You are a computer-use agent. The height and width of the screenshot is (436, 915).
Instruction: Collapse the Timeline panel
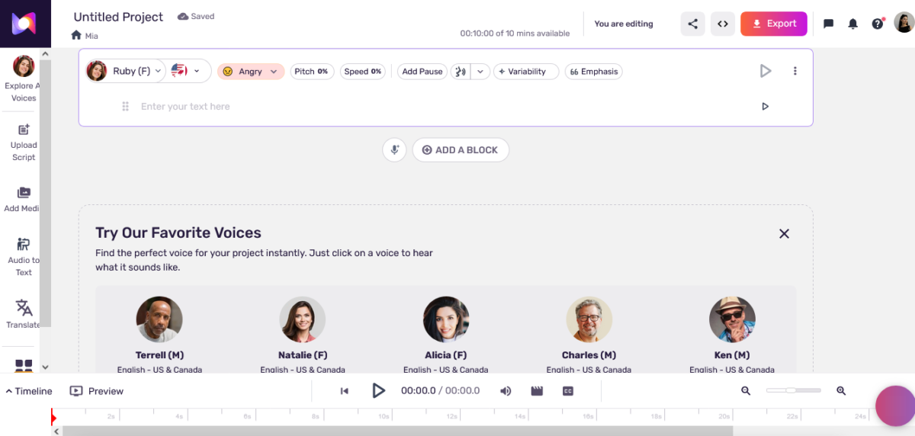click(x=29, y=391)
